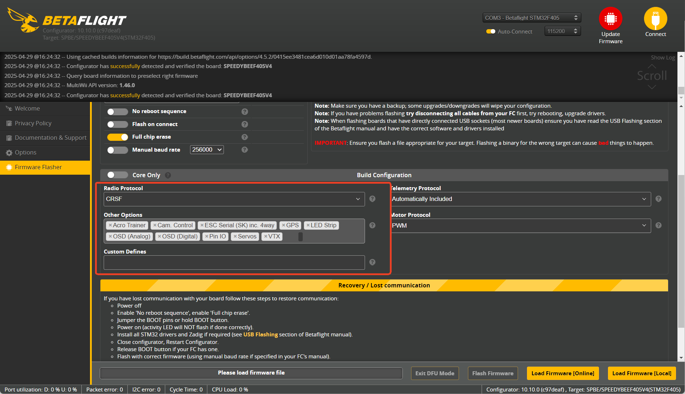Toggle the Auto-Connect switch
The width and height of the screenshot is (685, 394).
coord(491,31)
